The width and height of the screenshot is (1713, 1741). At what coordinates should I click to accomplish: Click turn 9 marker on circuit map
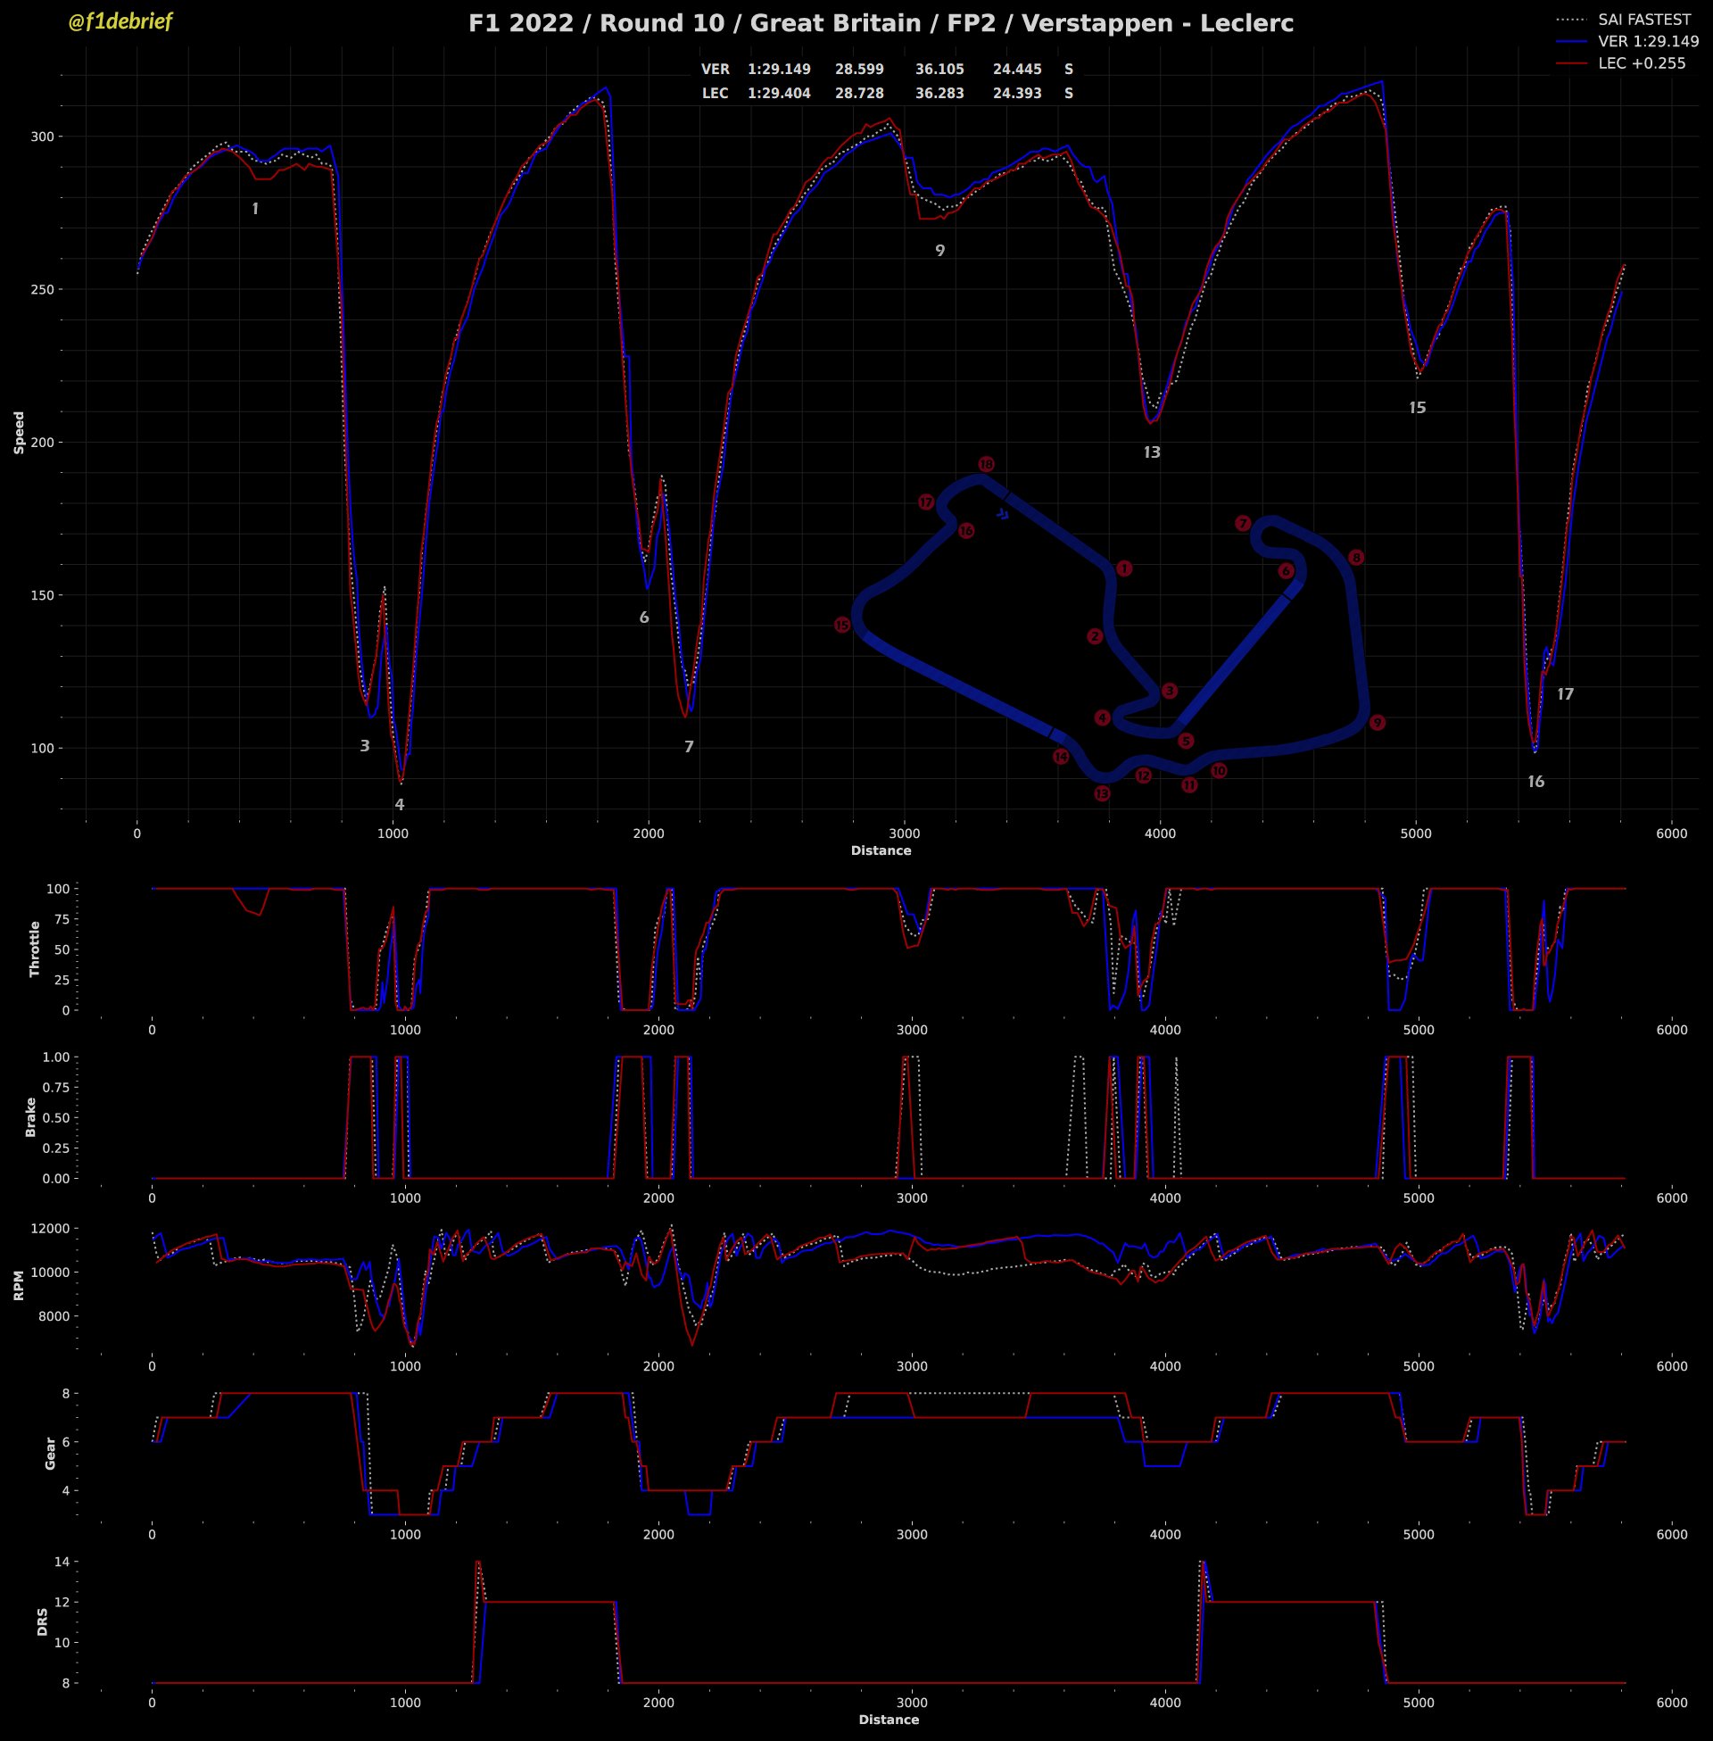pyautogui.click(x=1377, y=723)
